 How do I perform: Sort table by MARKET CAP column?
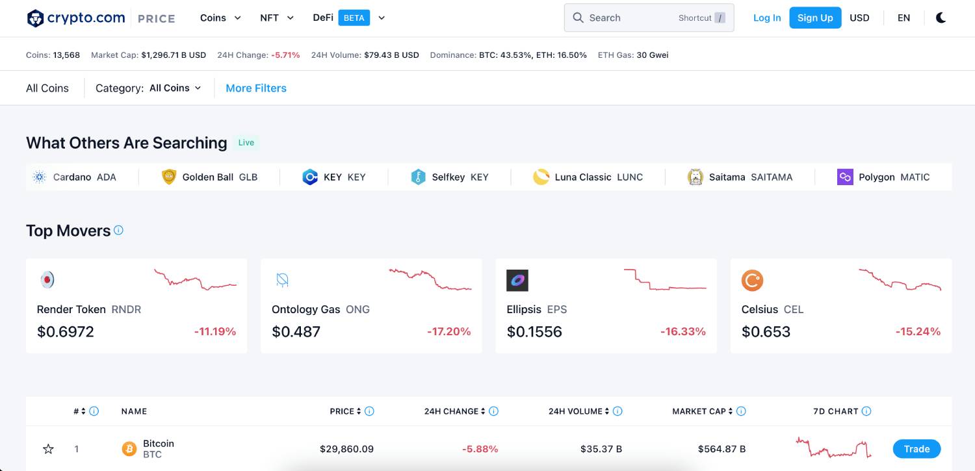(x=731, y=411)
